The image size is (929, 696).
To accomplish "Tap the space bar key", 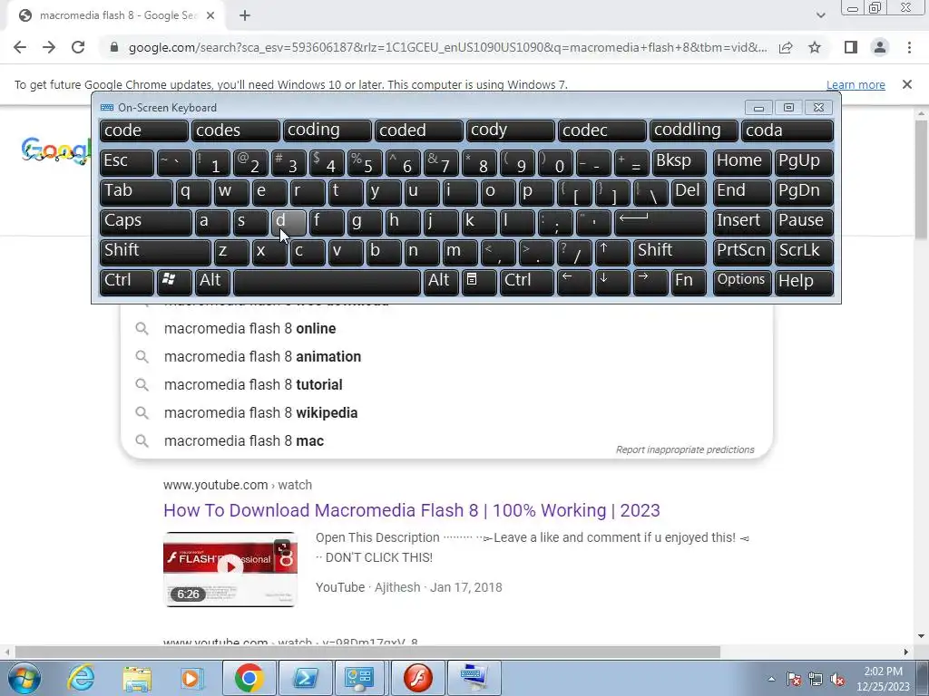I will [327, 283].
